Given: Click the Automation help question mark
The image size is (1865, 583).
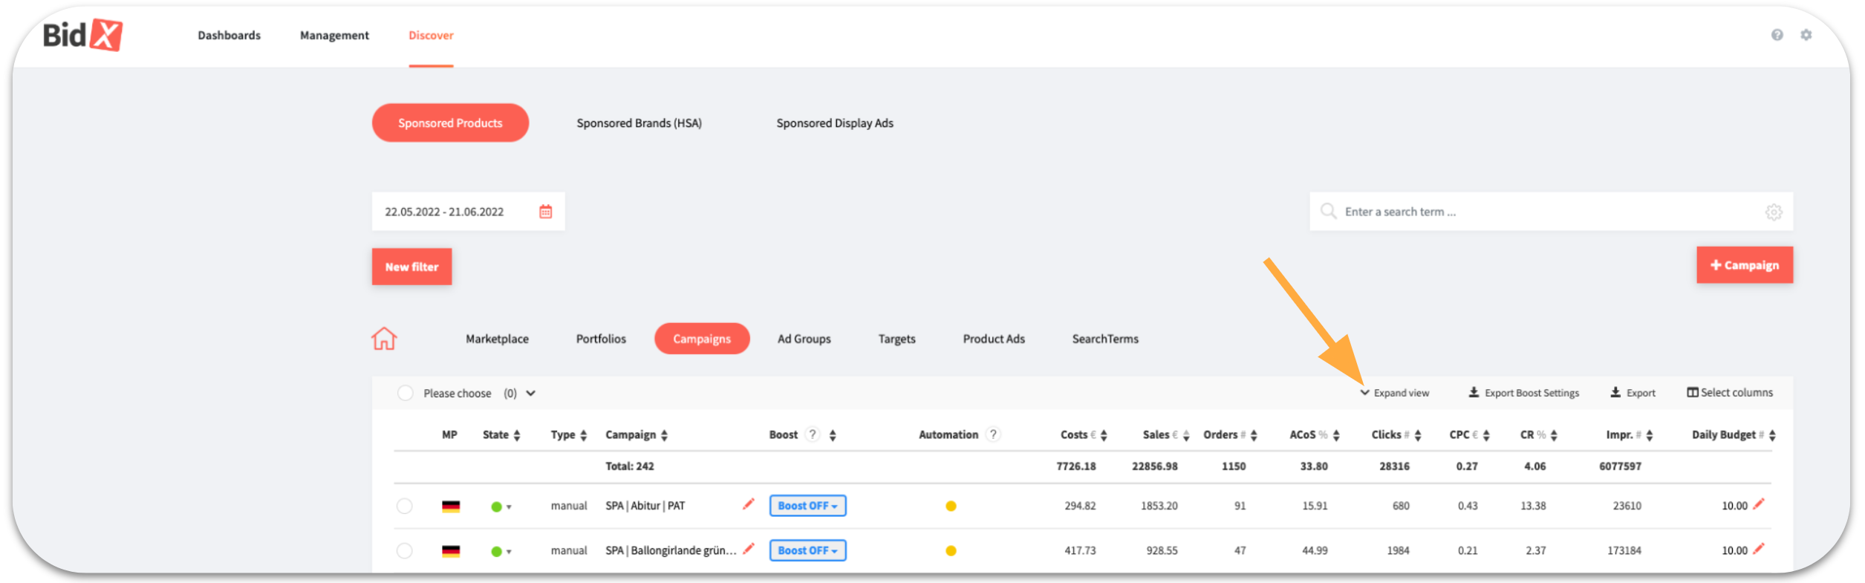Looking at the screenshot, I should click(993, 434).
